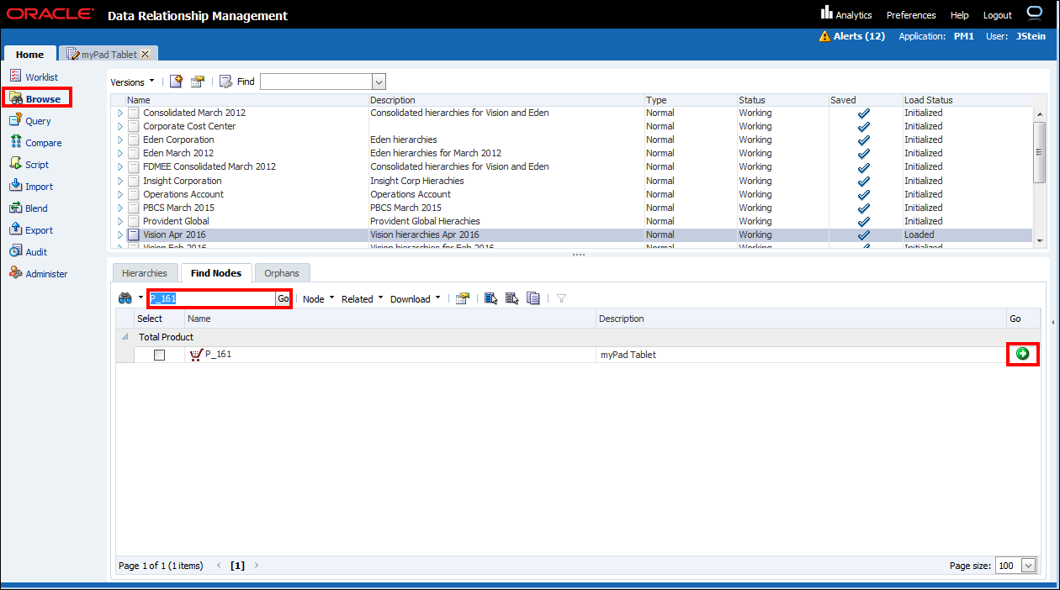Open the Worklist sidebar item
Image resolution: width=1060 pixels, height=590 pixels.
34,77
